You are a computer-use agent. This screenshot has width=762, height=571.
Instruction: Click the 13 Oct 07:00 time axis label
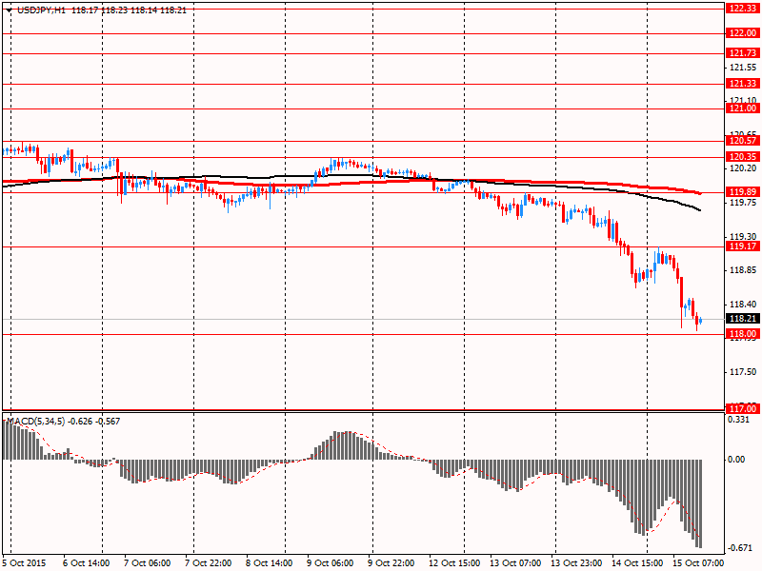click(x=515, y=563)
